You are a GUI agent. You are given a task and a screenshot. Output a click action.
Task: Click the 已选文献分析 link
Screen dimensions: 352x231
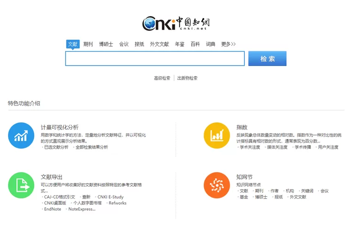click(x=56, y=147)
